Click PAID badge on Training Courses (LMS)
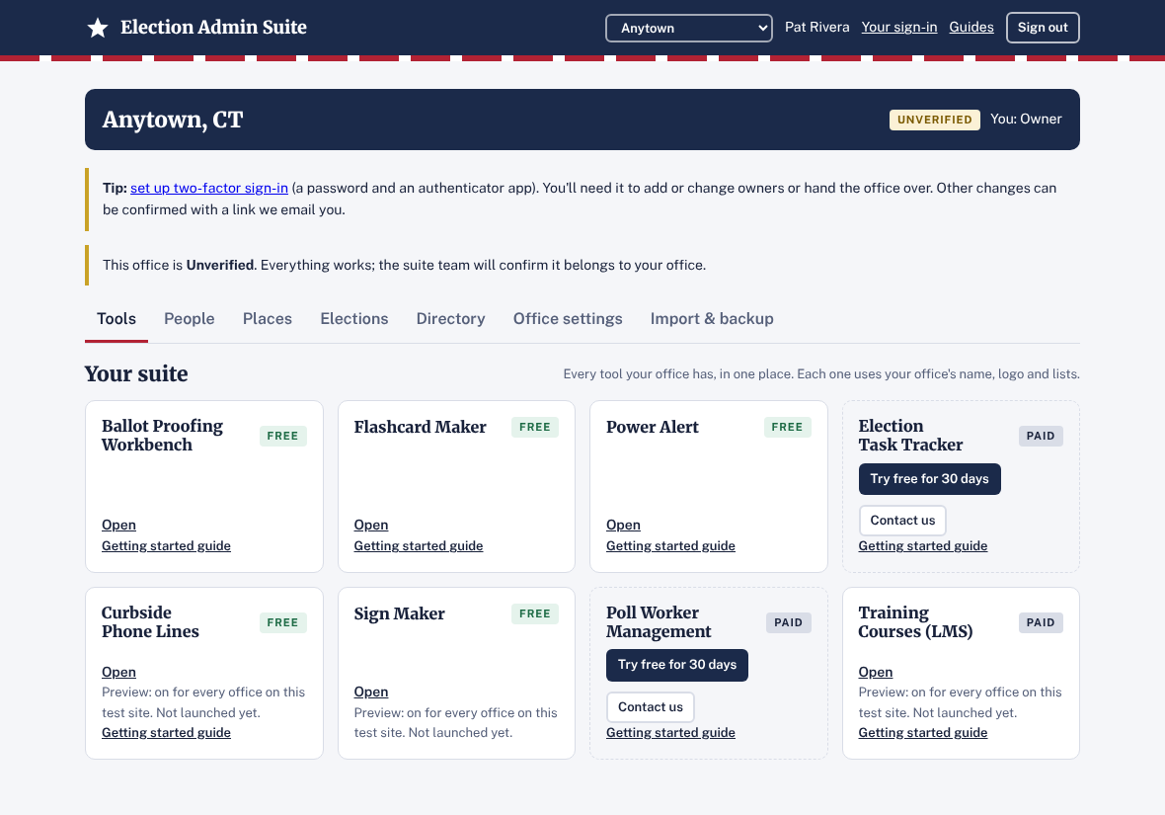 pos(1041,622)
